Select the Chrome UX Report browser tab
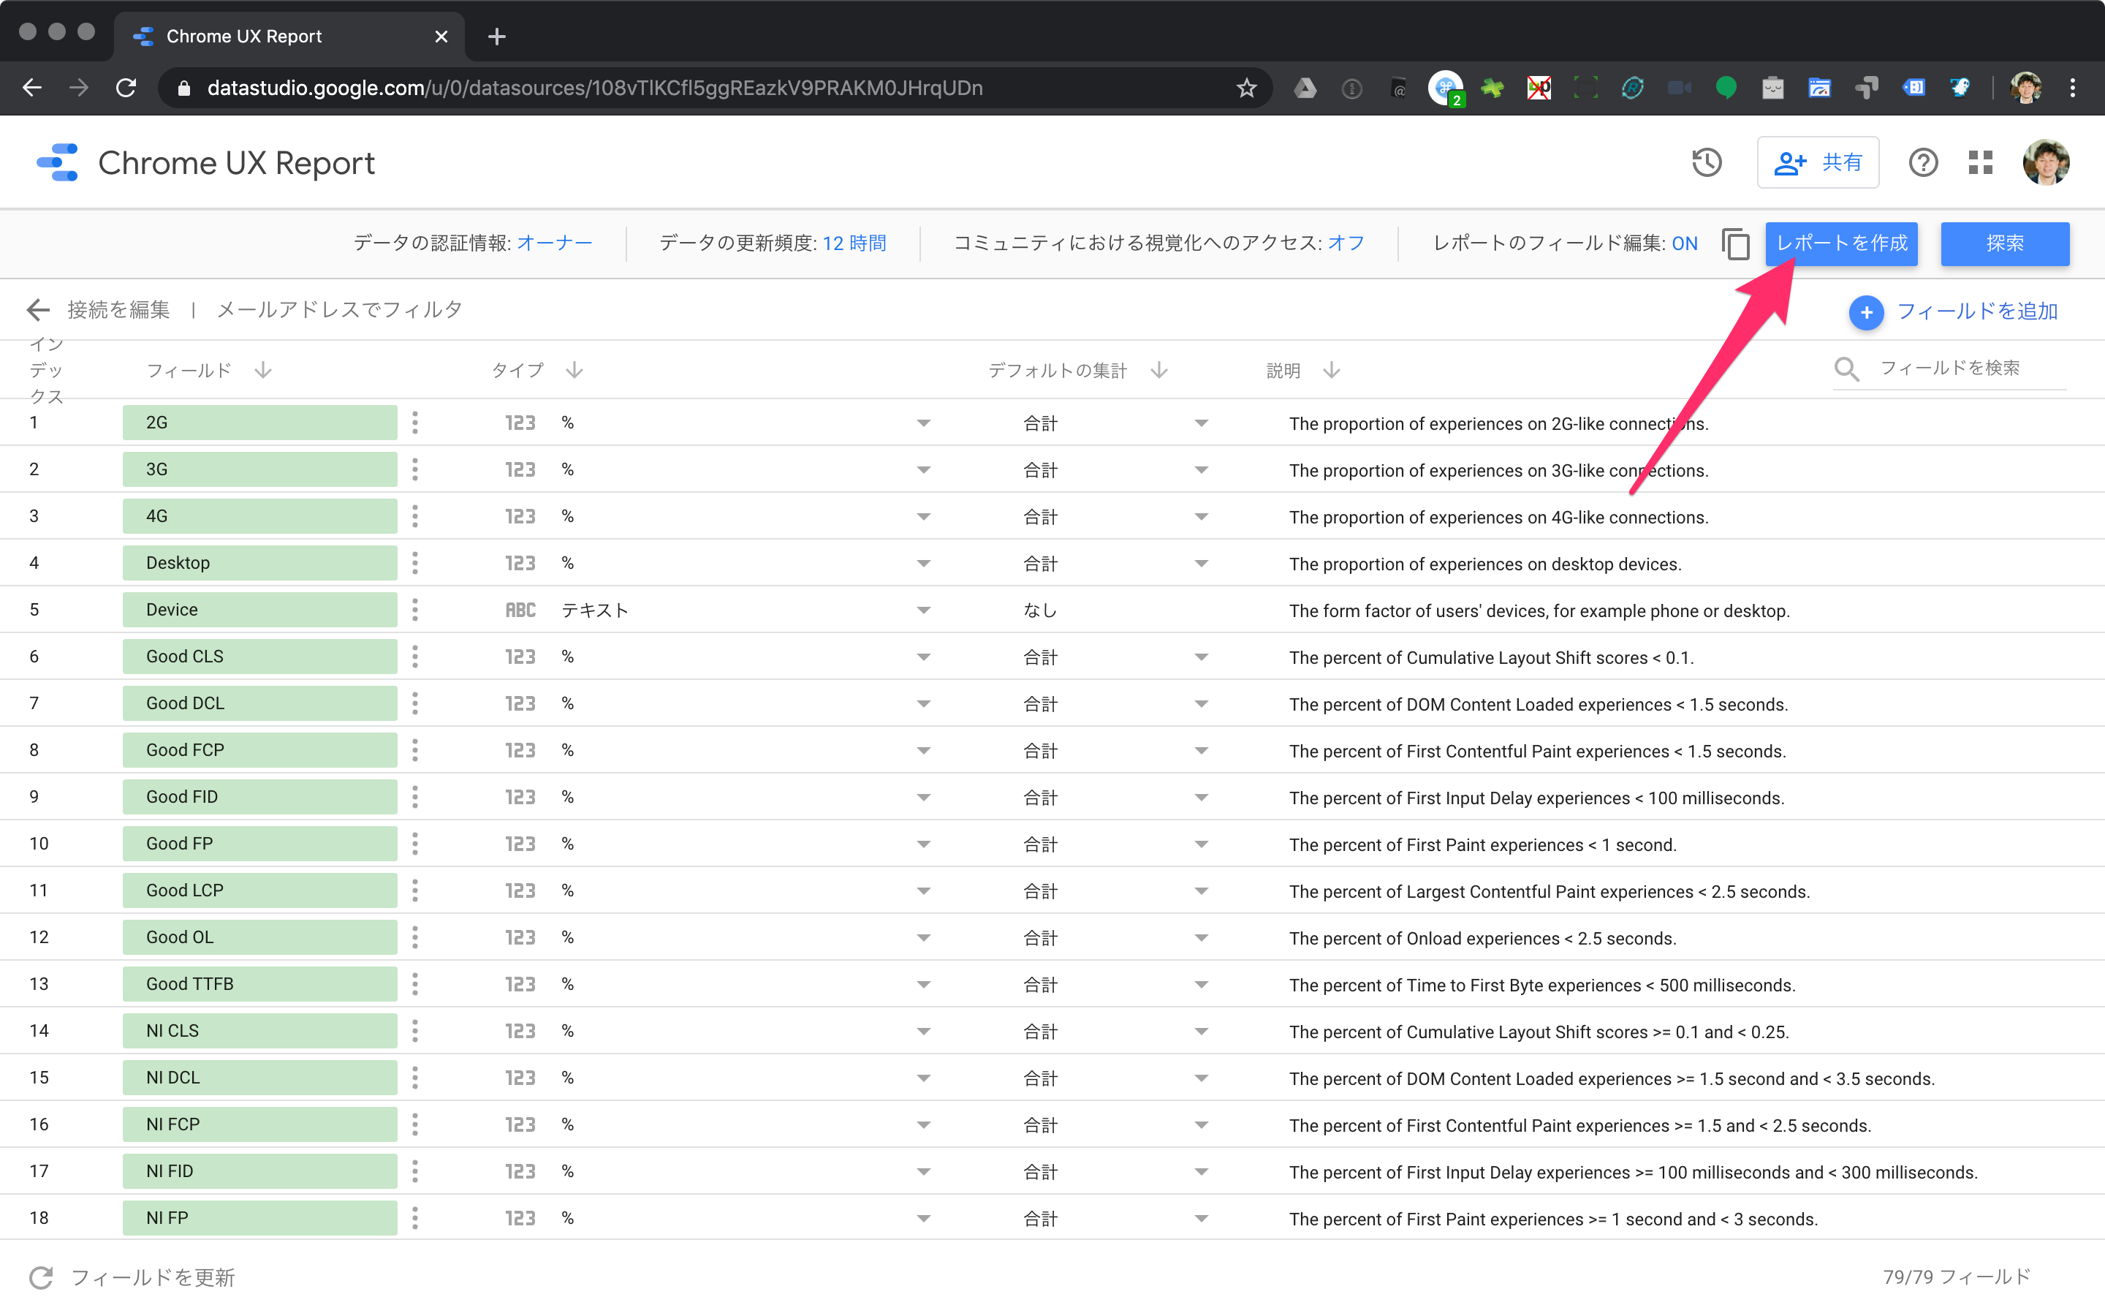 point(289,37)
